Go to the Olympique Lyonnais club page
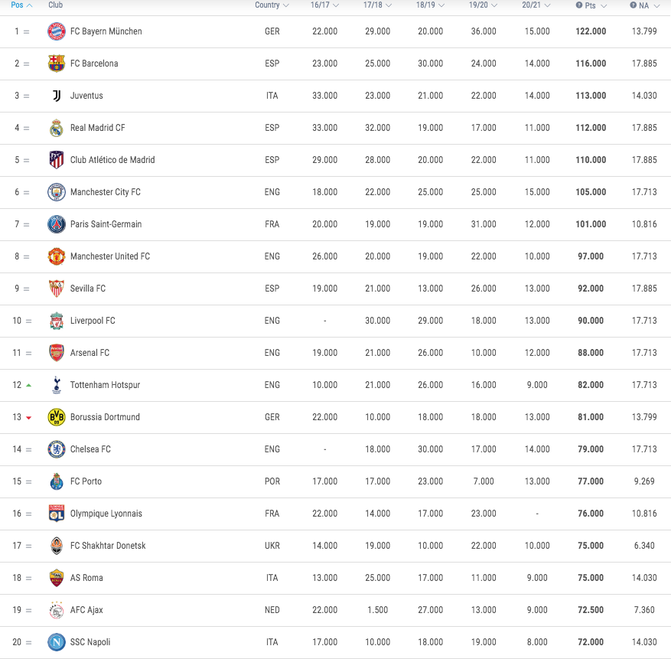The width and height of the screenshot is (671, 659). [106, 514]
